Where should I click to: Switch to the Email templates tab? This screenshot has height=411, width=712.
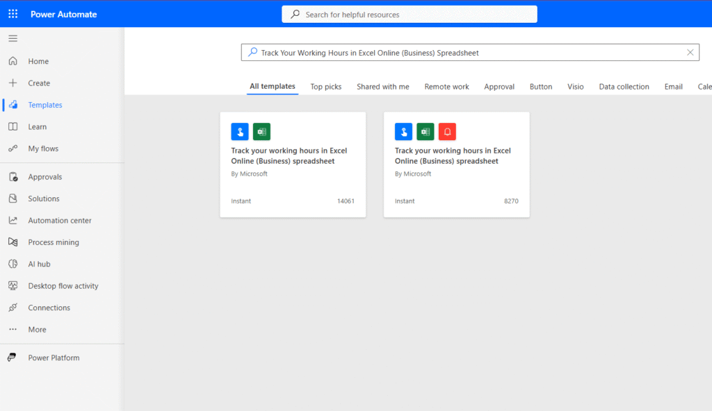tap(673, 86)
